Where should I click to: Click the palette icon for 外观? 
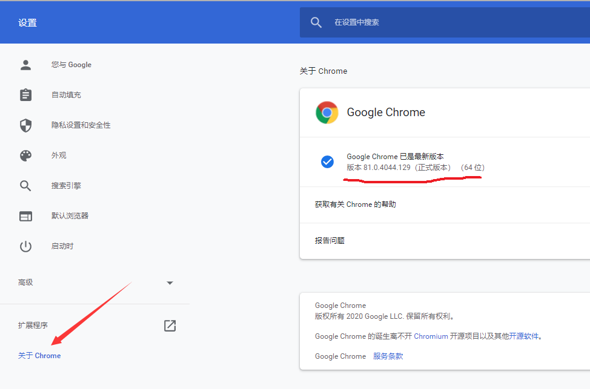pos(25,155)
